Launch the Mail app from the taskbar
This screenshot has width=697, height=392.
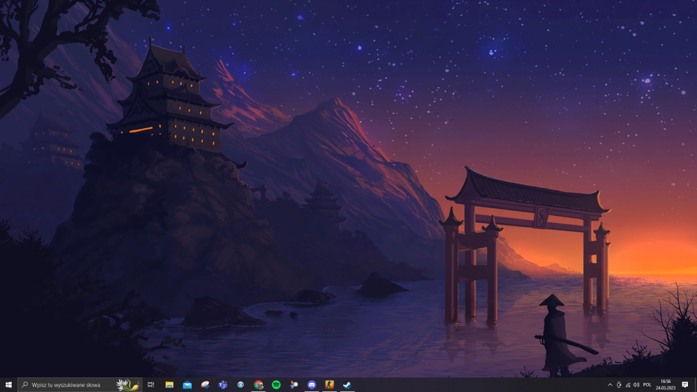pyautogui.click(x=187, y=384)
